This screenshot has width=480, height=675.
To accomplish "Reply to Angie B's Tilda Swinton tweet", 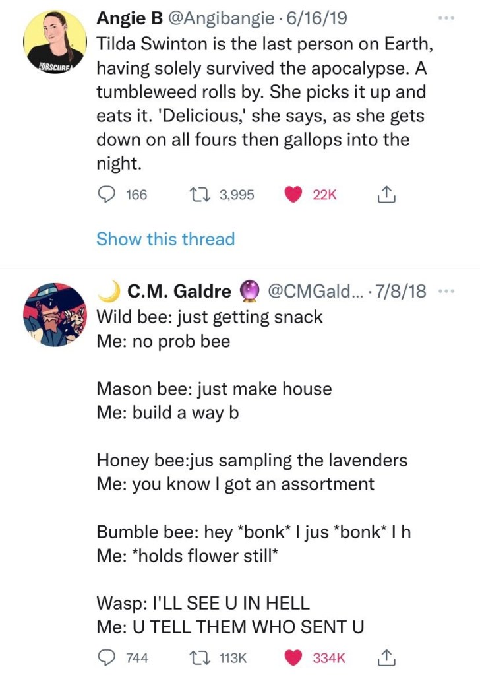I will click(x=106, y=194).
